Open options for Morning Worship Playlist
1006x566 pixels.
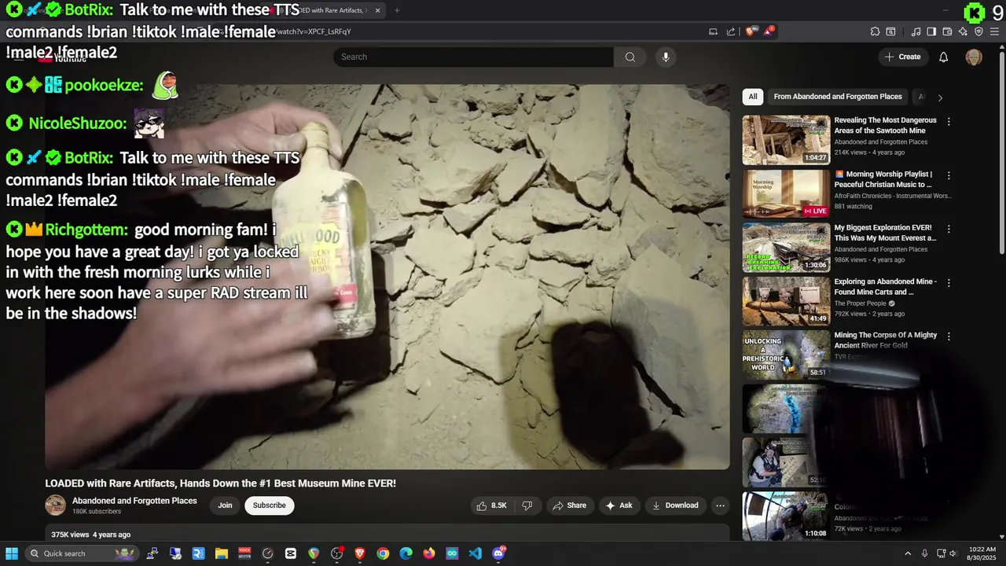pyautogui.click(x=949, y=175)
